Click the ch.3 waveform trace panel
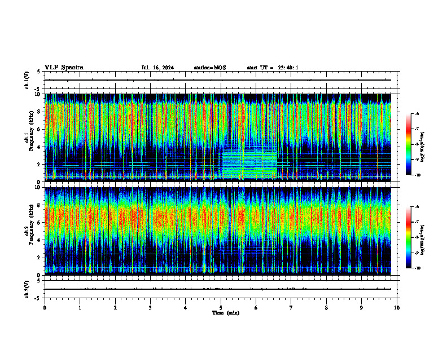Screen dimensions: 447x345 pyautogui.click(x=221, y=289)
